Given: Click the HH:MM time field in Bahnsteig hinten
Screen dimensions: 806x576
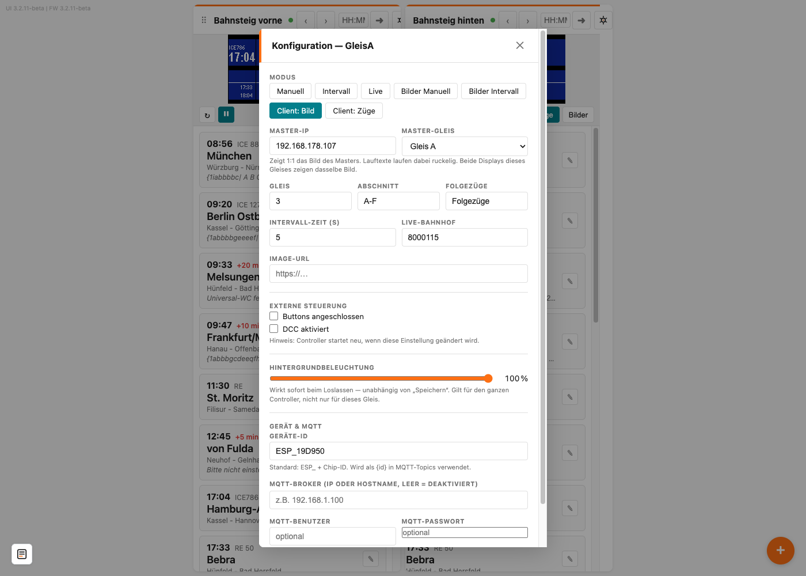Looking at the screenshot, I should point(556,20).
